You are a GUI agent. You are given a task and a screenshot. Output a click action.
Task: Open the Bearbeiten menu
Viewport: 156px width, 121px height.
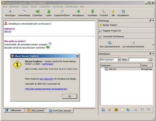point(14,7)
